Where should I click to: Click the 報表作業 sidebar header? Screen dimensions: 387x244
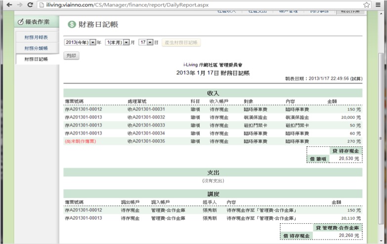click(x=37, y=22)
